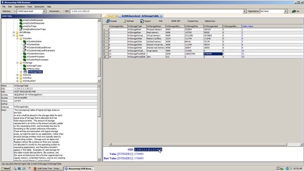Viewport: 304px width, 171px height.
Task: Select the Physical memory description cell
Action: point(156,29)
